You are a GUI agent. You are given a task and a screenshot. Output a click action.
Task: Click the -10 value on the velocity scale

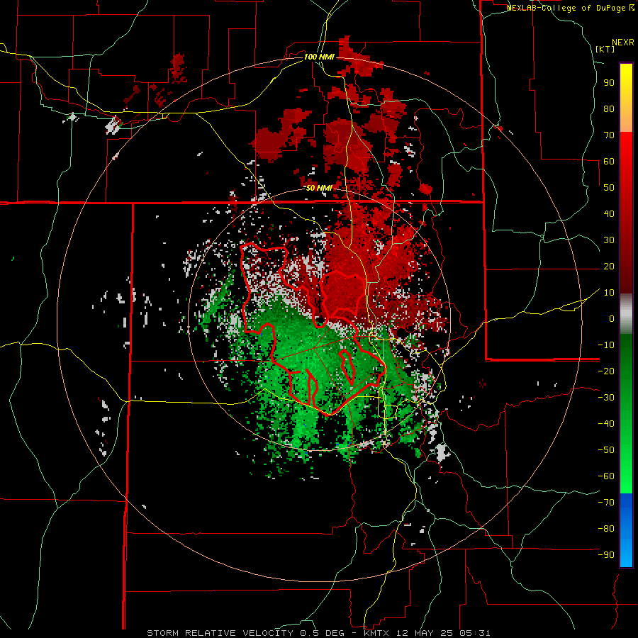(x=606, y=345)
